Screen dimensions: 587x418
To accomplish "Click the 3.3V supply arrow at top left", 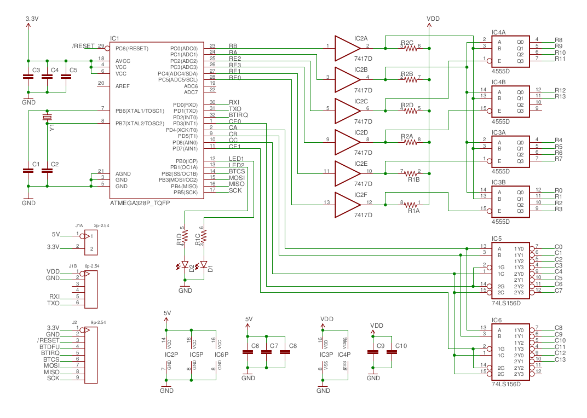I will [x=28, y=26].
